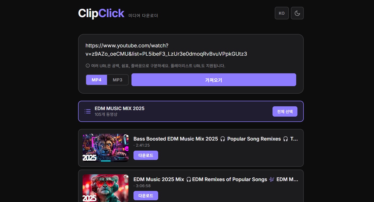Switch language with the KO button
Screen dimensions: 374x202
(282, 13)
